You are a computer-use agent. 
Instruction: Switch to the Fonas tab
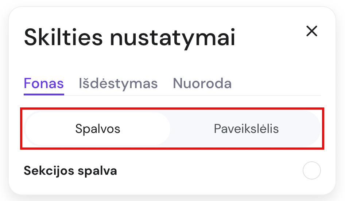click(x=44, y=84)
